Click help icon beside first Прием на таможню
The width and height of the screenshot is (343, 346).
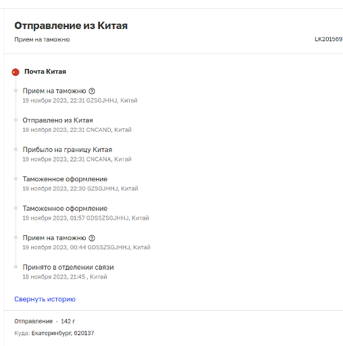tap(92, 91)
